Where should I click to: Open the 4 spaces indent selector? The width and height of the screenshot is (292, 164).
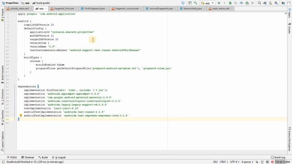coord(247,162)
